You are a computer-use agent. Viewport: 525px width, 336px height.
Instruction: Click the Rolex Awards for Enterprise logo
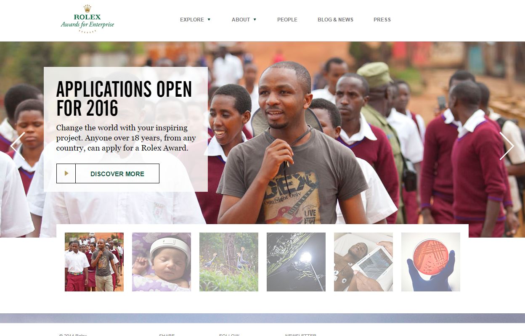(x=87, y=19)
